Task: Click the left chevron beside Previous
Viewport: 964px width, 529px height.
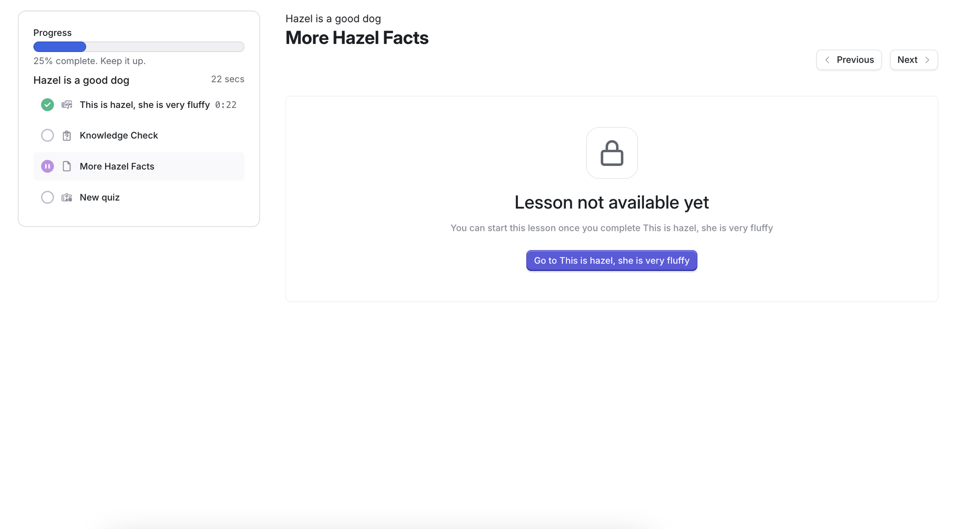Action: click(827, 60)
